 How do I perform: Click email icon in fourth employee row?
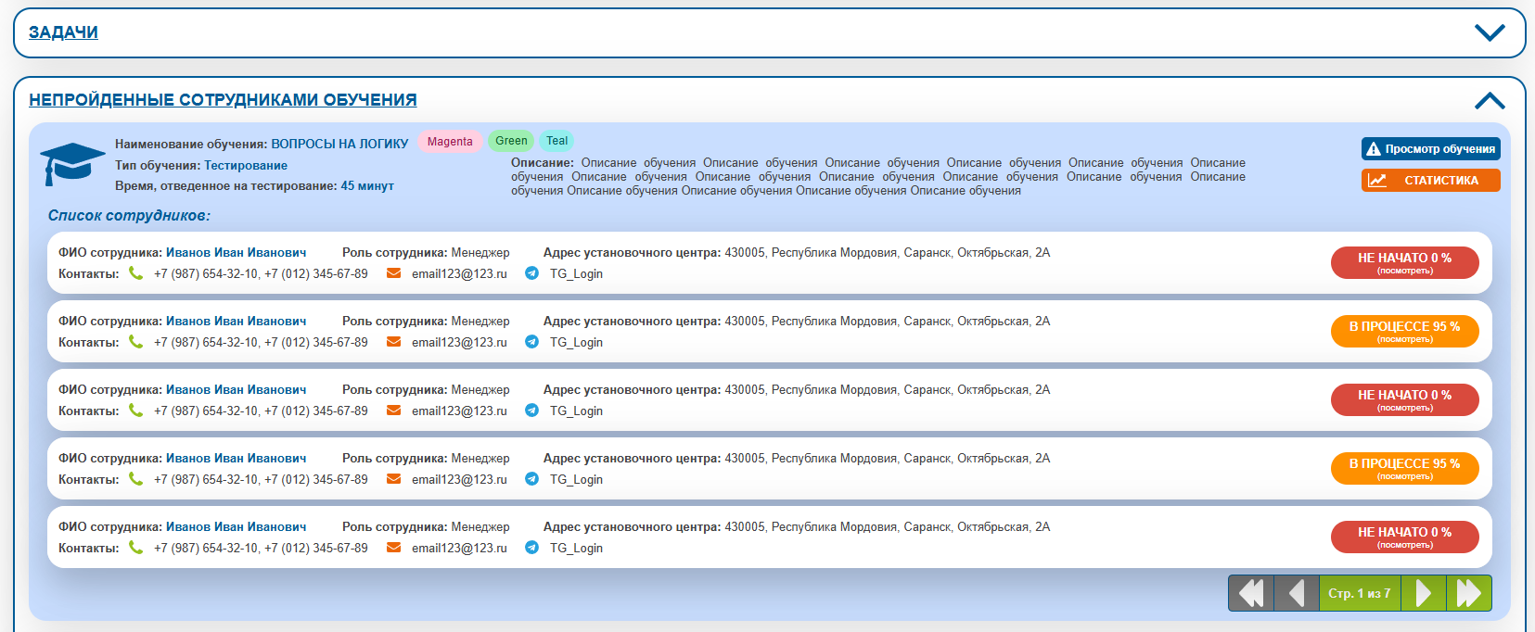[393, 479]
